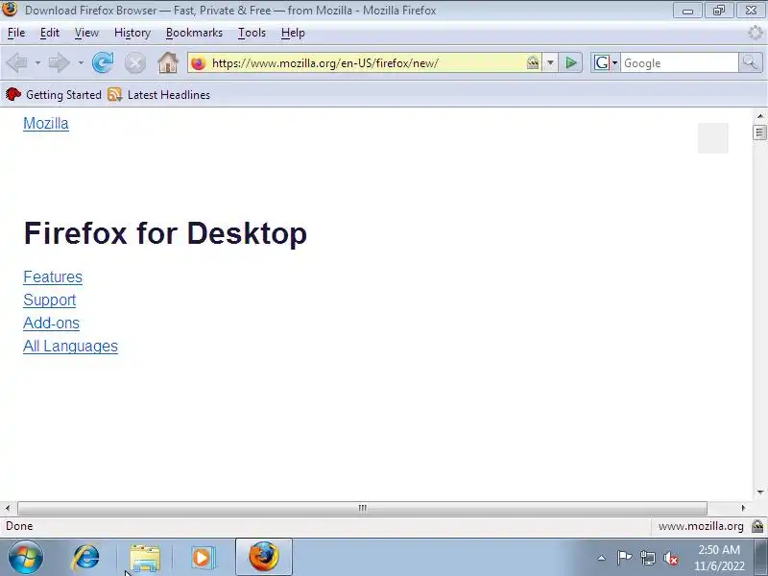Open the Features link
Viewport: 768px width, 576px height.
53,277
